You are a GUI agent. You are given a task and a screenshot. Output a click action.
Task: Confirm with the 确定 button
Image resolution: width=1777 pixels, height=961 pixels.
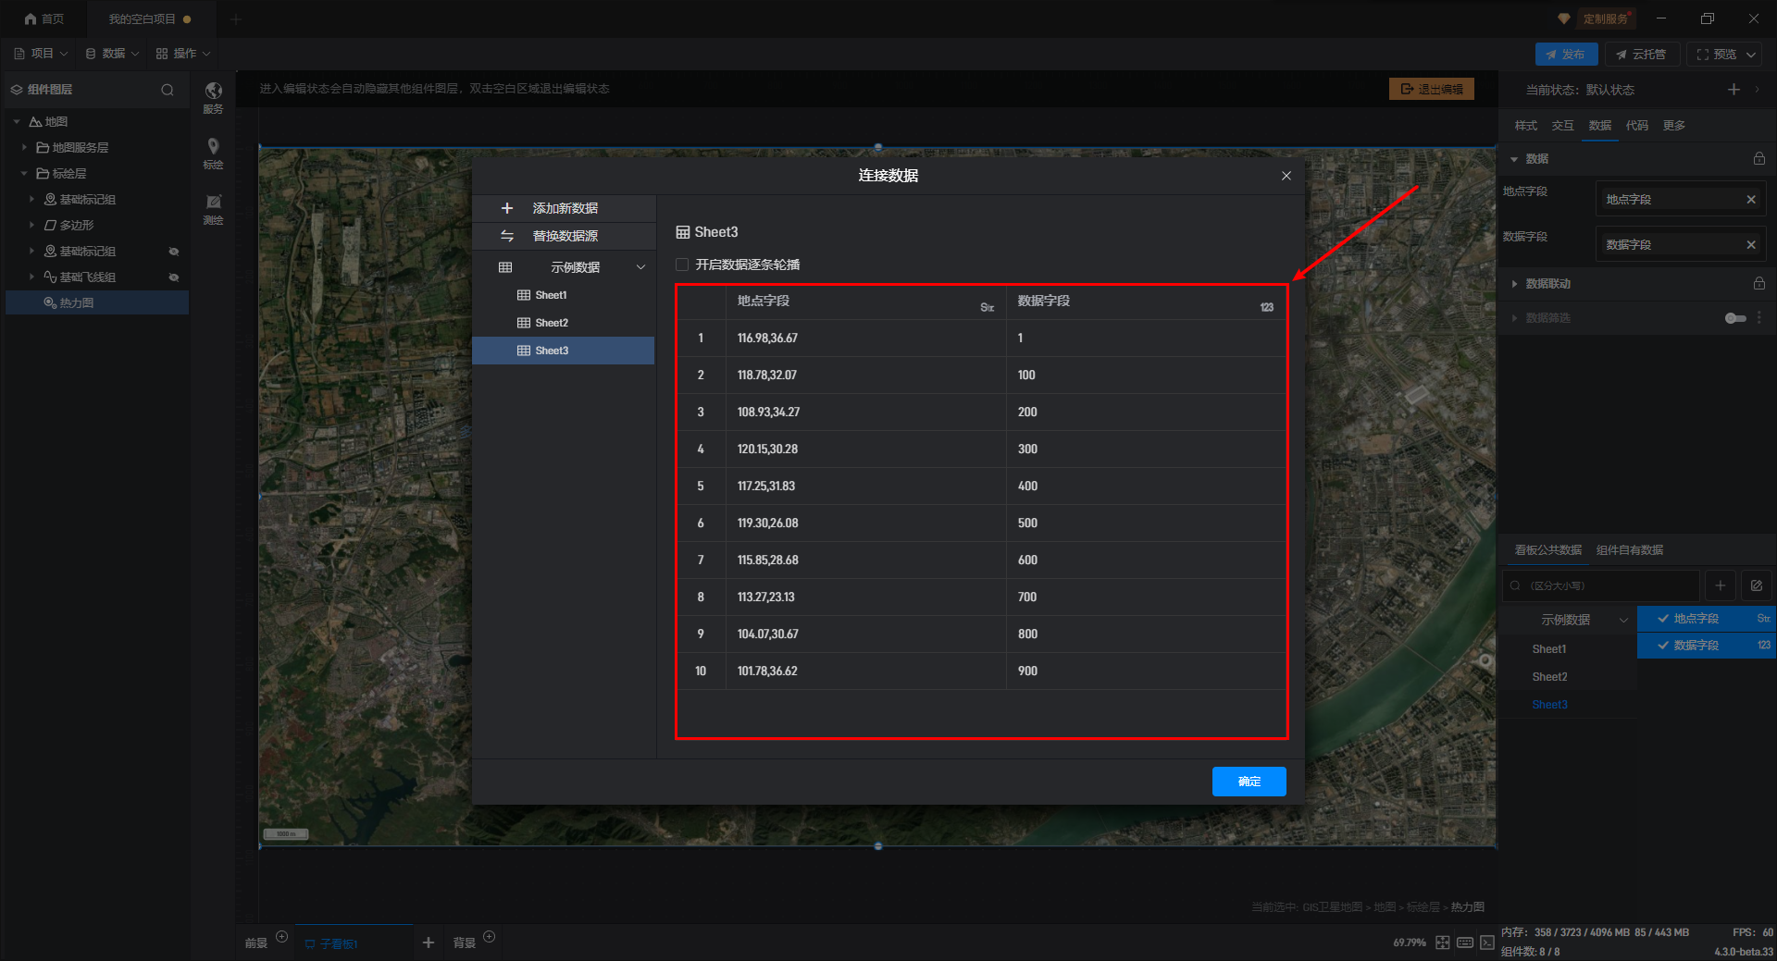point(1249,782)
